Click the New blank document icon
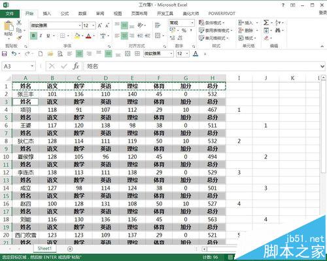Viewport: 327px width, 261px height. point(41,54)
